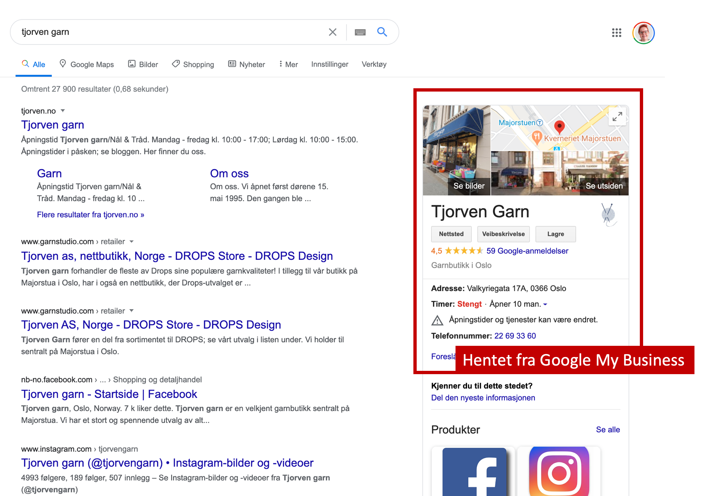Open the Google apps grid icon
Viewport: 705px width, 496px height.
click(616, 33)
